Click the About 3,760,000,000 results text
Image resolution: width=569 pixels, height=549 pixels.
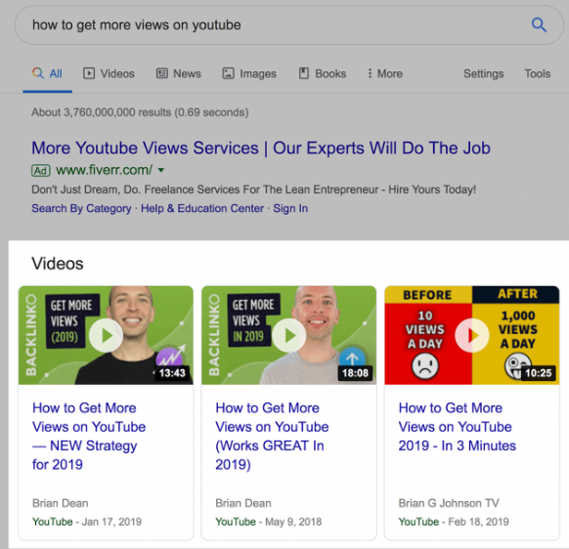click(x=140, y=112)
